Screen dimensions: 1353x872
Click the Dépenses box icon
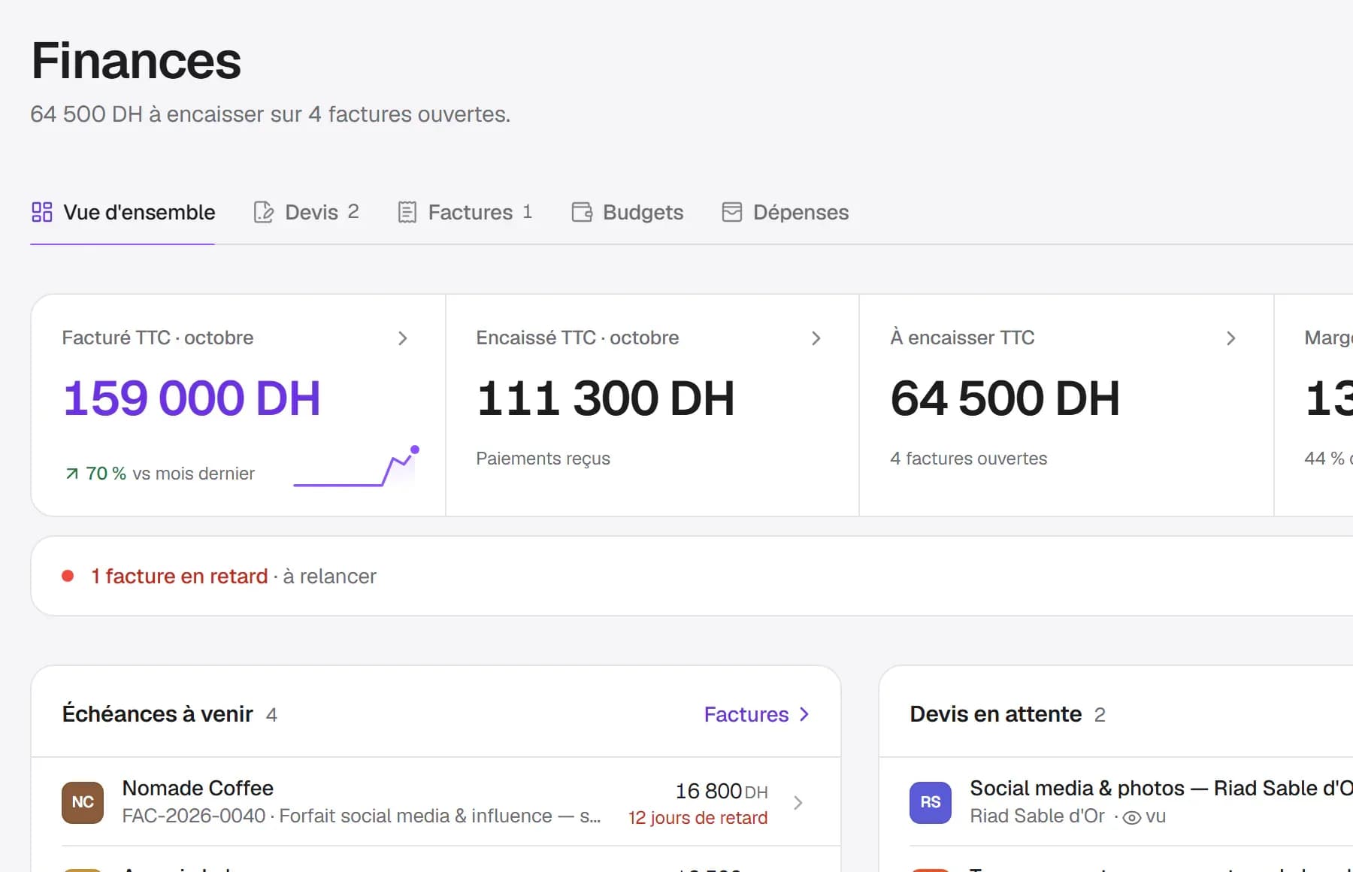pos(732,212)
